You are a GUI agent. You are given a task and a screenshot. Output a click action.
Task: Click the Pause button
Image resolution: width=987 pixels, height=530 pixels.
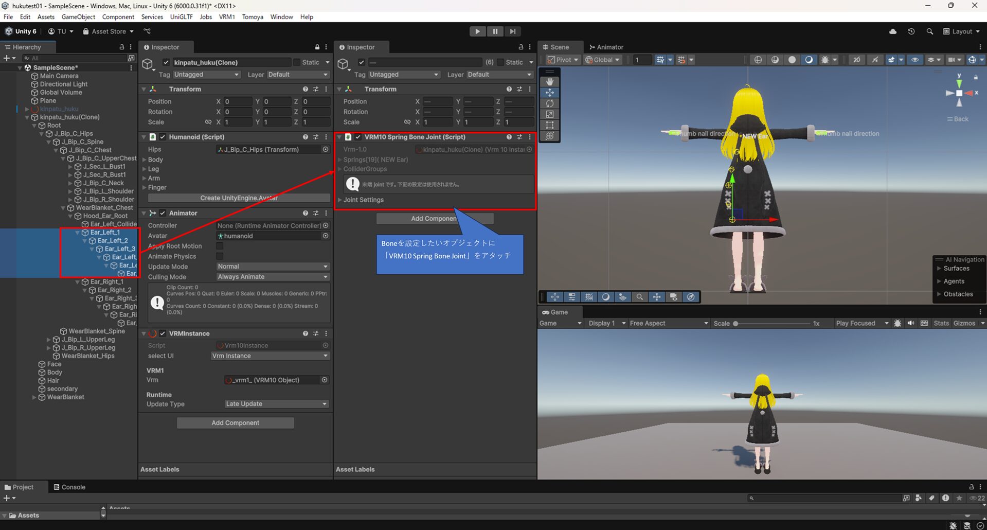click(495, 31)
